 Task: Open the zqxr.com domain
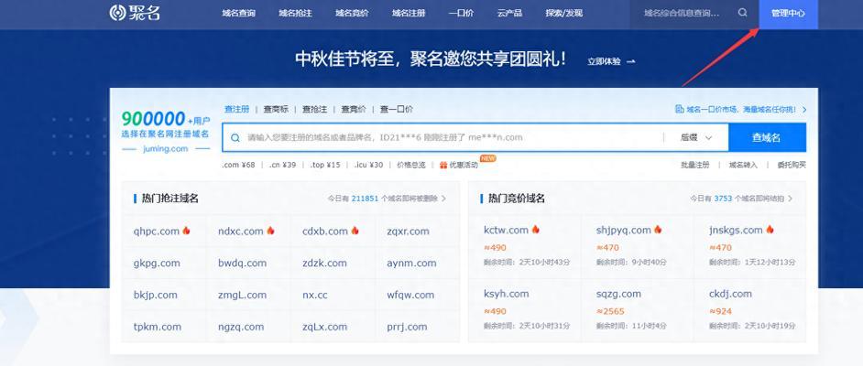[408, 231]
